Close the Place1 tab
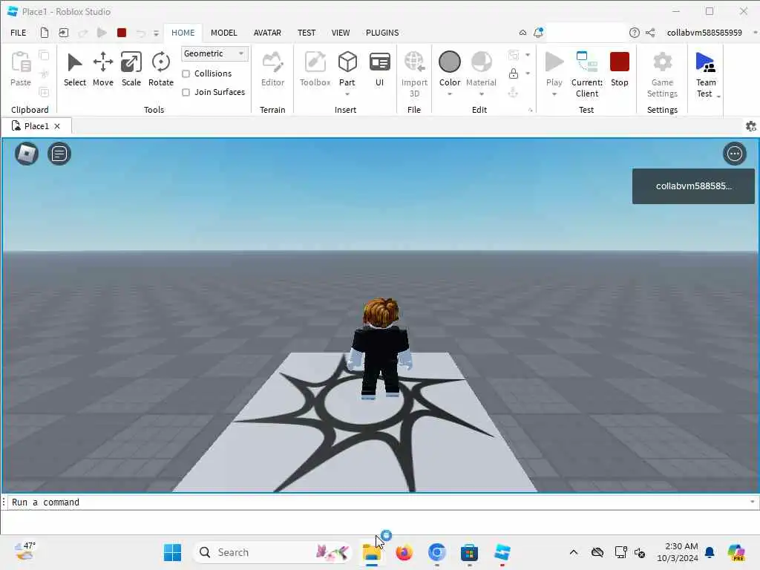The width and height of the screenshot is (760, 570). pyautogui.click(x=57, y=126)
